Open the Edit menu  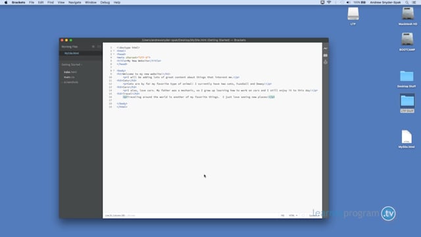[41, 3]
